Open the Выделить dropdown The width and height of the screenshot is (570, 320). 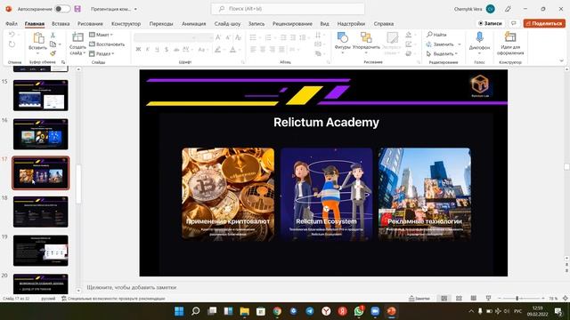pyautogui.click(x=442, y=53)
